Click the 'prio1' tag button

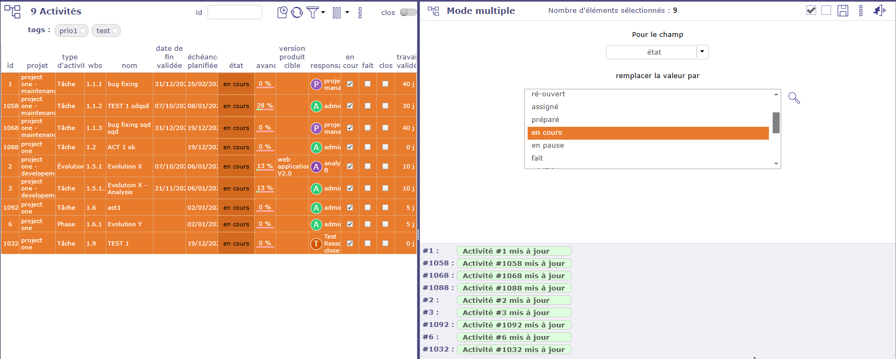[x=71, y=31]
